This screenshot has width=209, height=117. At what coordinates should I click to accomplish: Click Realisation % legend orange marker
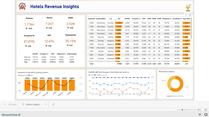tap(18, 75)
